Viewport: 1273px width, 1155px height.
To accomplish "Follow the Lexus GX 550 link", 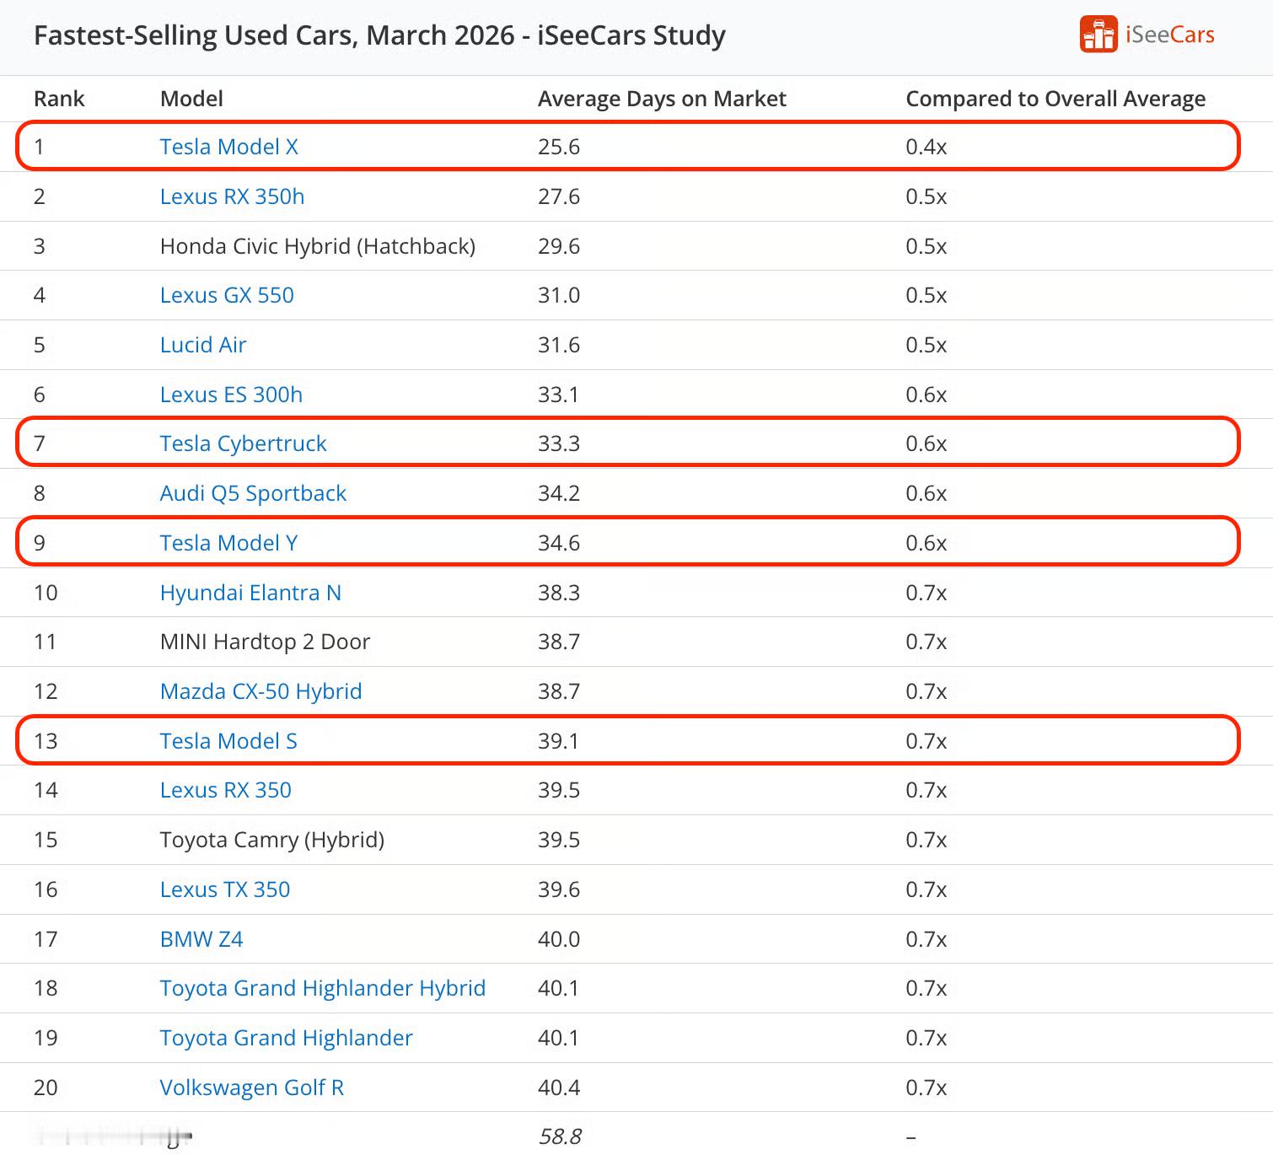I will 227,295.
